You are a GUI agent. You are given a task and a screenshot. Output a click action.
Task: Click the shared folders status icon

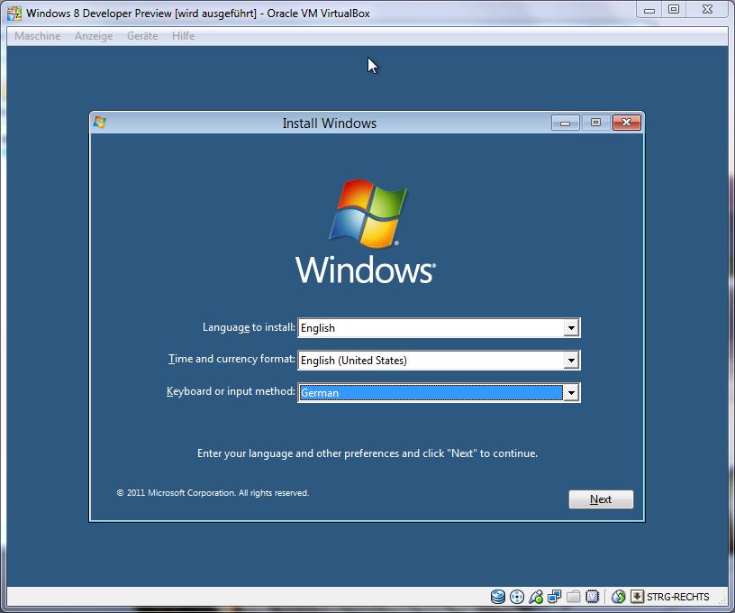[573, 597]
